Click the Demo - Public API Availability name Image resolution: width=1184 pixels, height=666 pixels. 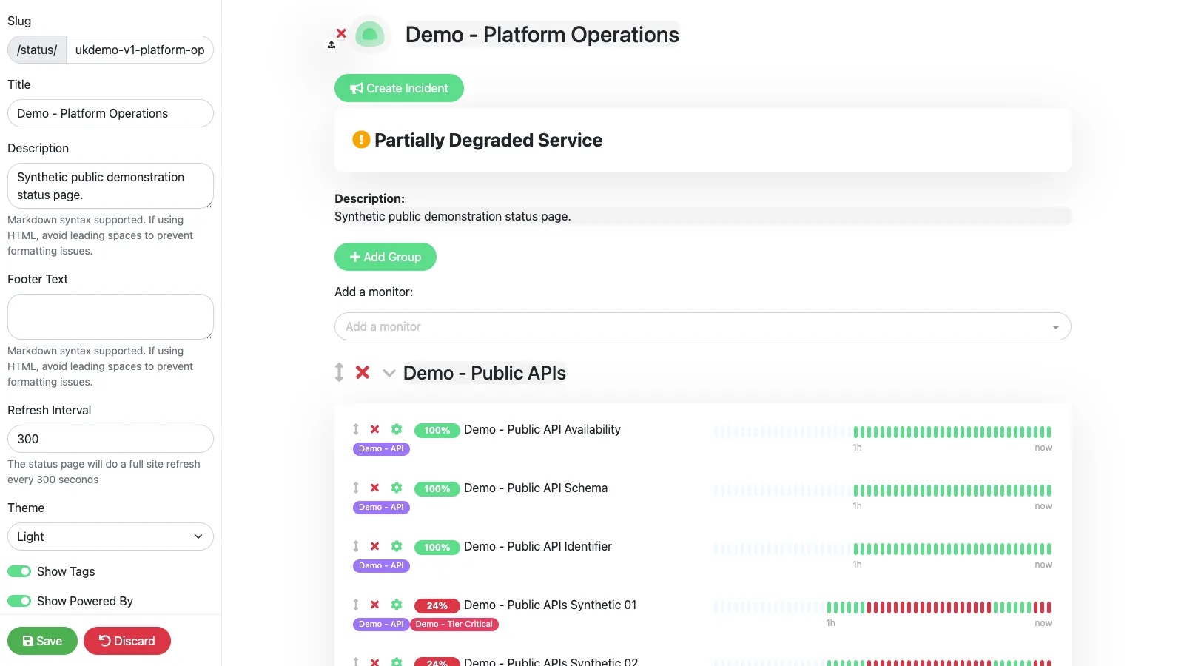coord(542,429)
